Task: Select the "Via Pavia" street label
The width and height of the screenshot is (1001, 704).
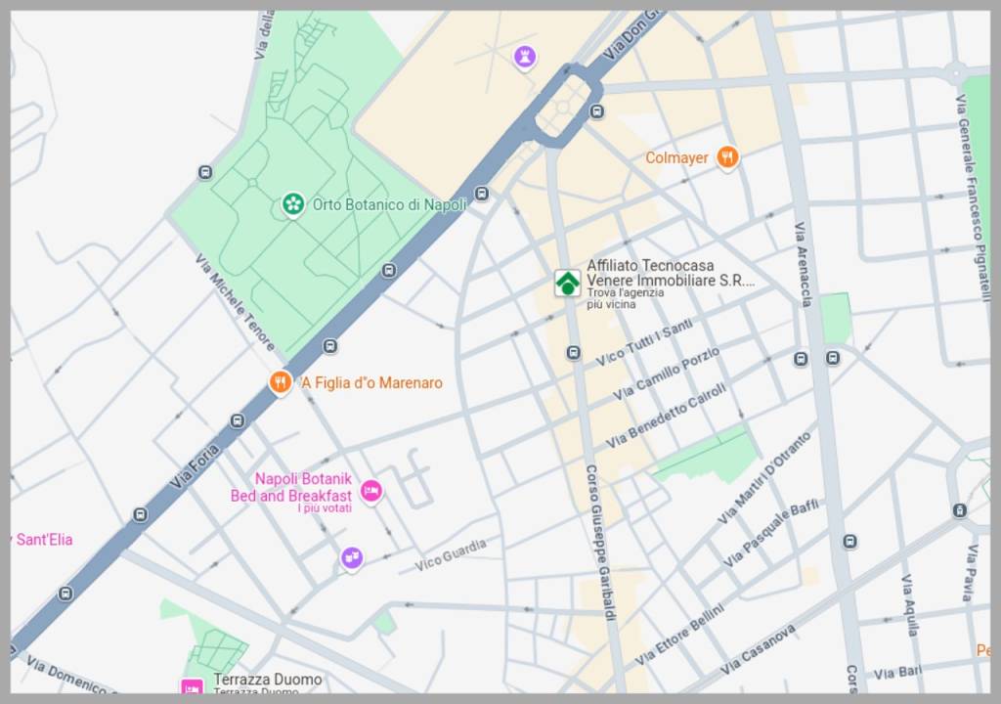Action: tap(970, 573)
